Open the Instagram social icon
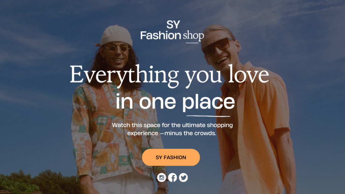The width and height of the screenshot is (345, 194). click(161, 177)
